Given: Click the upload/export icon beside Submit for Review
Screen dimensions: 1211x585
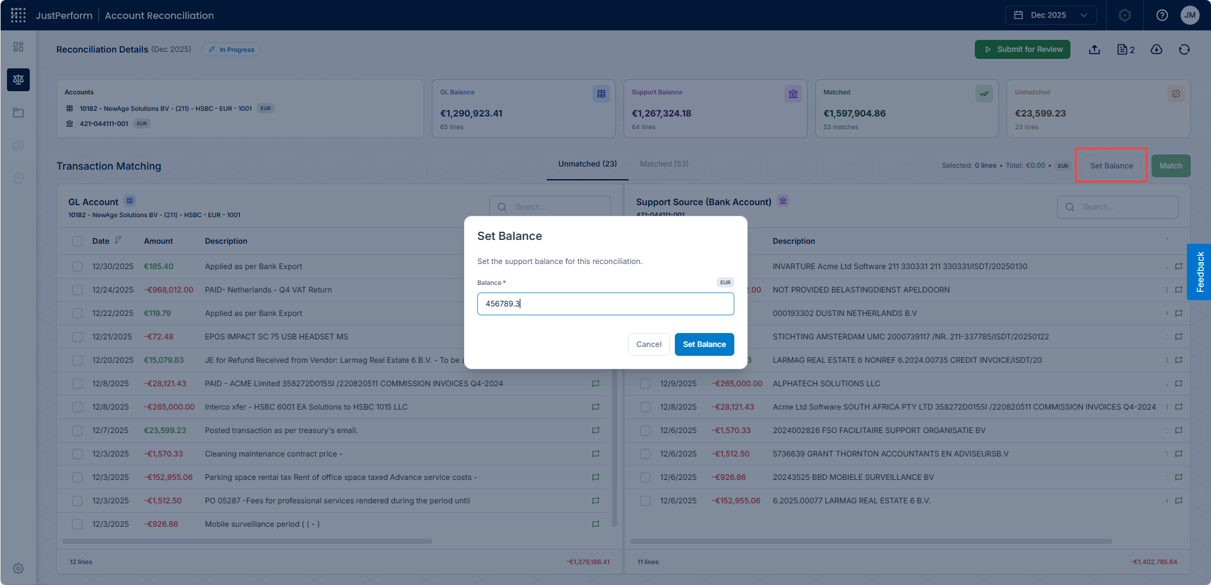Looking at the screenshot, I should point(1095,49).
